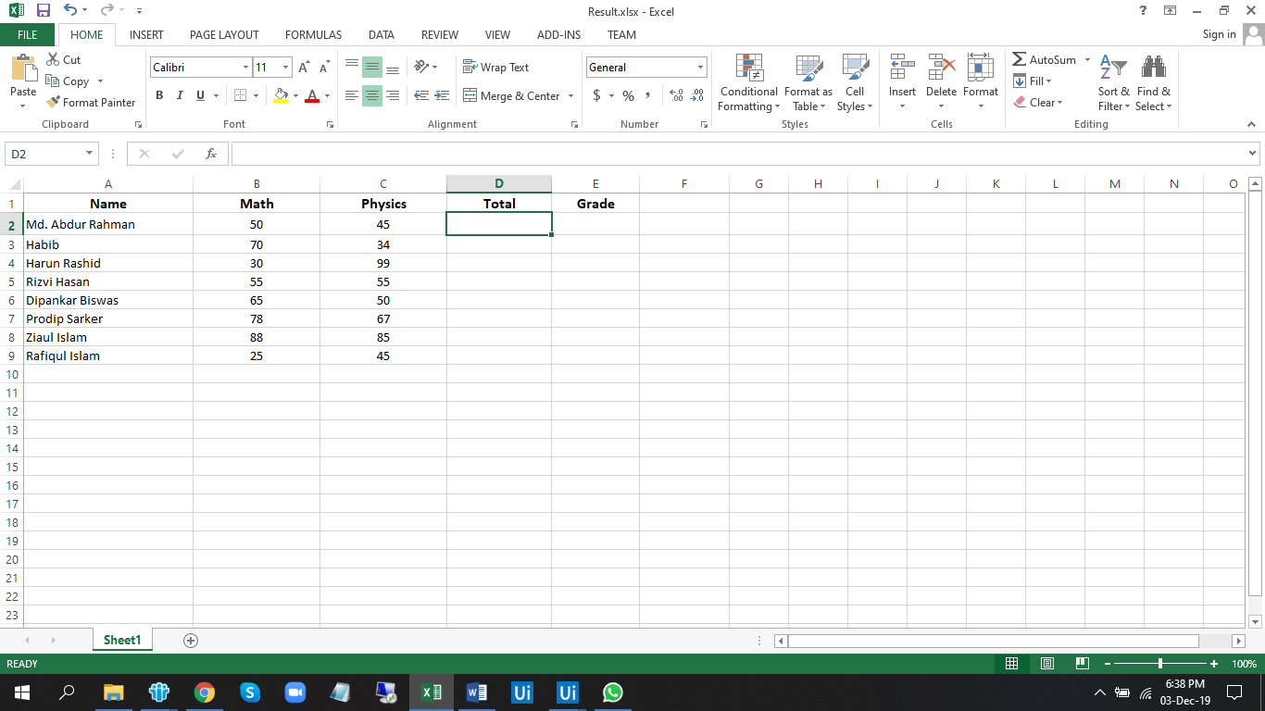Open the font size dropdown

tap(285, 68)
